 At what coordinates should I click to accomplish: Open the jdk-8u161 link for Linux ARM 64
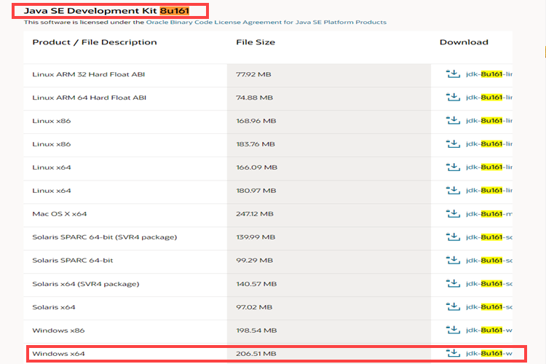tap(489, 98)
